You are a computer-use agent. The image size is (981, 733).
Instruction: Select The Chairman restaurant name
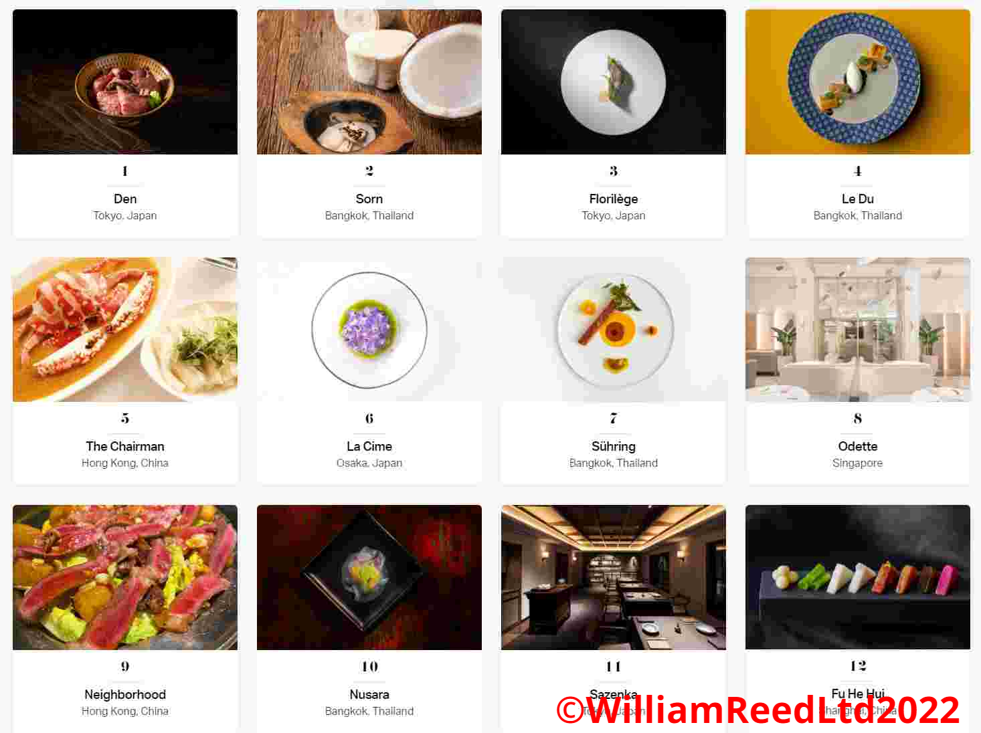coord(125,446)
